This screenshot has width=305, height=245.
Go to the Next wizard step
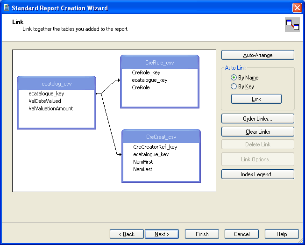pyautogui.click(x=162, y=234)
